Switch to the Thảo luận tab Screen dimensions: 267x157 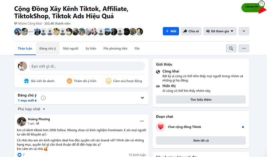pos(25,48)
